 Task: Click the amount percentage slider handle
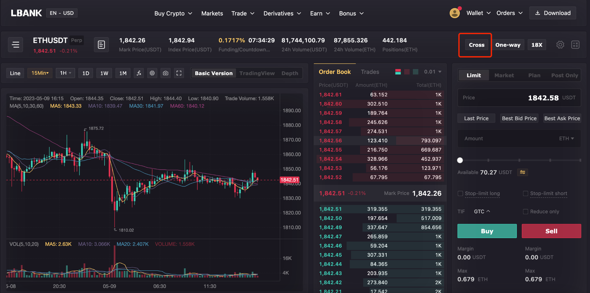coord(460,160)
